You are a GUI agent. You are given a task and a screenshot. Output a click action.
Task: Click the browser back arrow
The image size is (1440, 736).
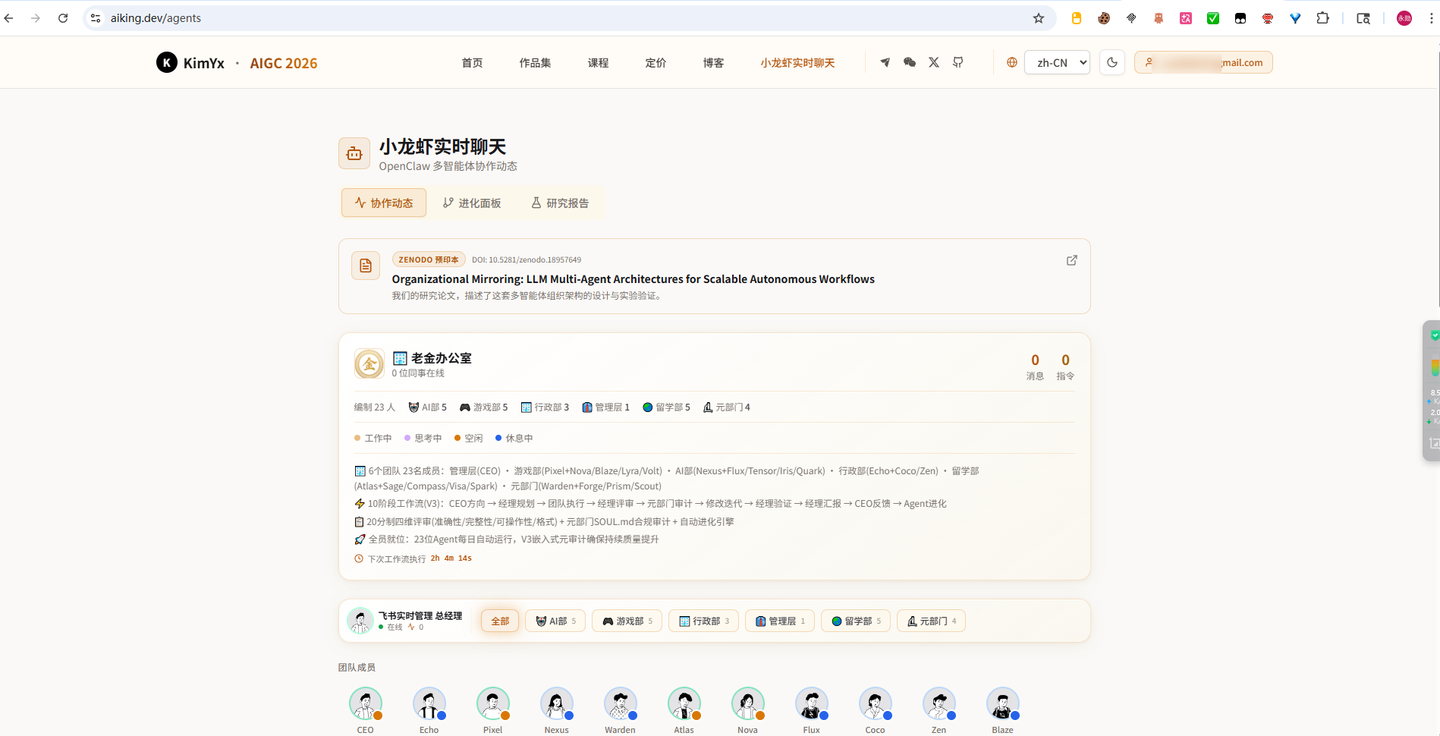click(x=9, y=18)
